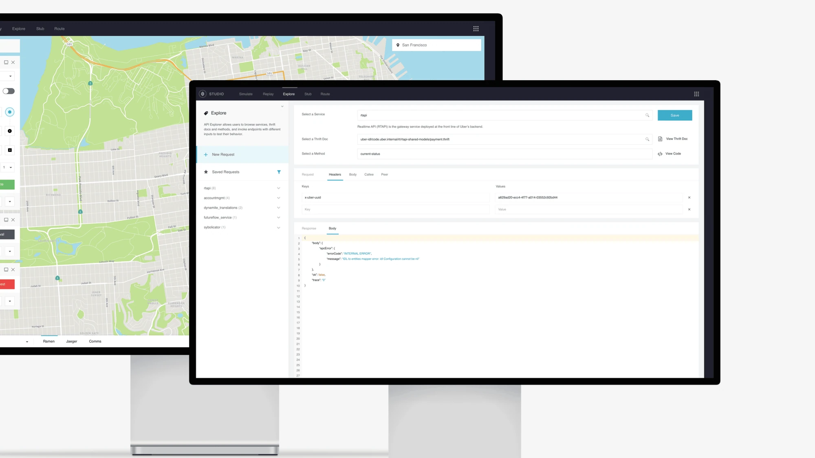The image size is (815, 458).
Task: Click the Save button
Action: pos(675,115)
